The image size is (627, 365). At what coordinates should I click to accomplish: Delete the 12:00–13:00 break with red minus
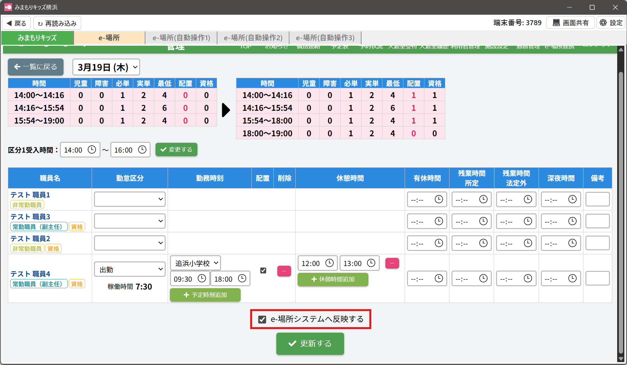pyautogui.click(x=392, y=263)
